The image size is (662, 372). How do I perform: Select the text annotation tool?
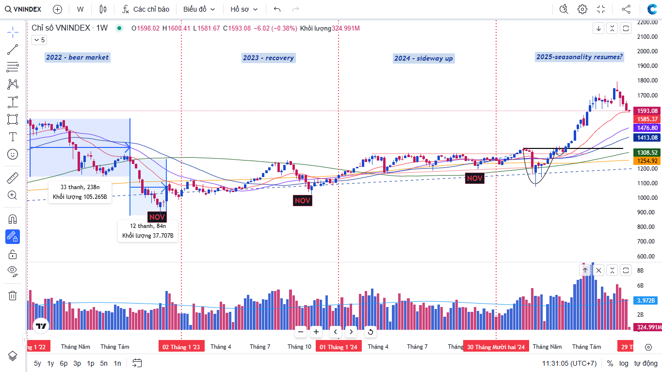coord(13,137)
